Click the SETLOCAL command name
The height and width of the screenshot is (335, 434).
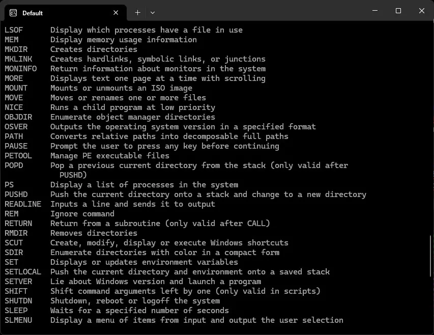(22, 271)
